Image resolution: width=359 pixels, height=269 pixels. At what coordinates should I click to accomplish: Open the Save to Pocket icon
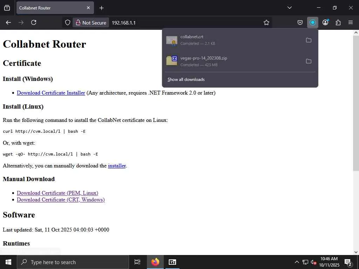point(300,22)
